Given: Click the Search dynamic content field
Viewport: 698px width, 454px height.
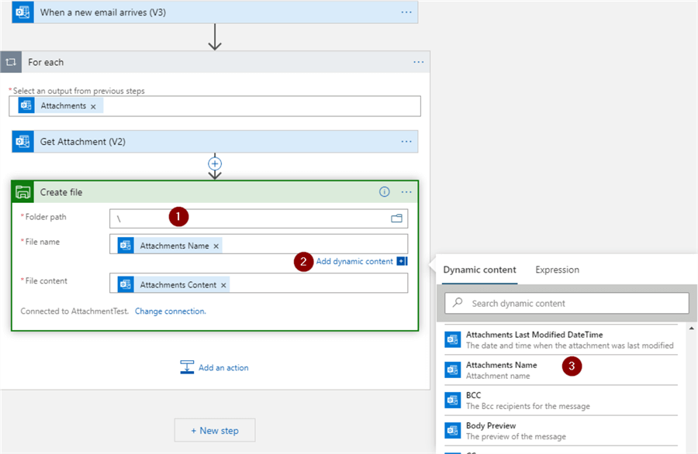Looking at the screenshot, I should pyautogui.click(x=574, y=303).
